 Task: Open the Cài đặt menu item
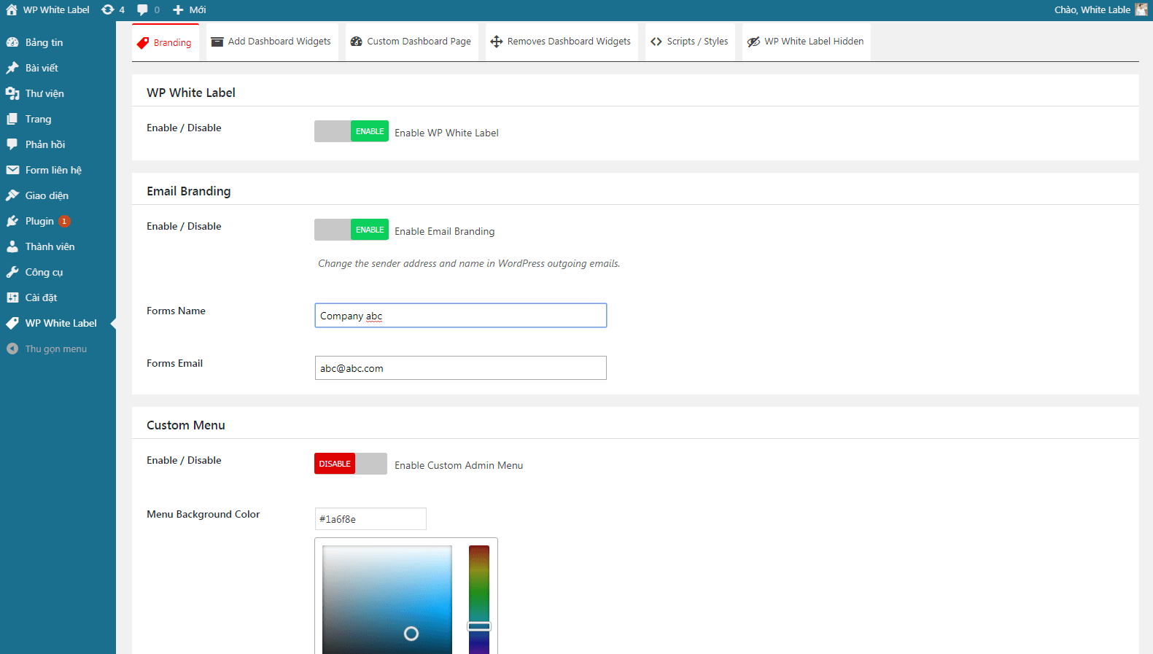[x=58, y=297]
